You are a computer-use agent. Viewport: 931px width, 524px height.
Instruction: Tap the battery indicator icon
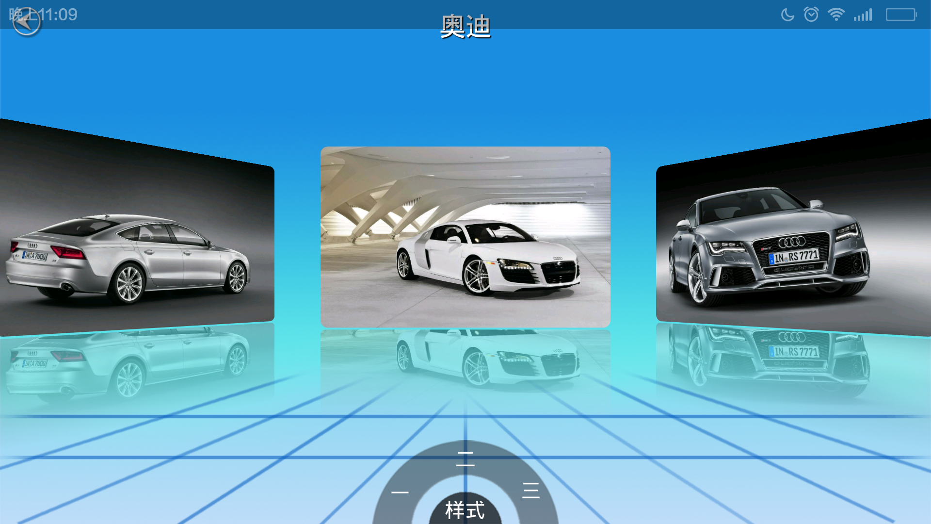pyautogui.click(x=901, y=15)
